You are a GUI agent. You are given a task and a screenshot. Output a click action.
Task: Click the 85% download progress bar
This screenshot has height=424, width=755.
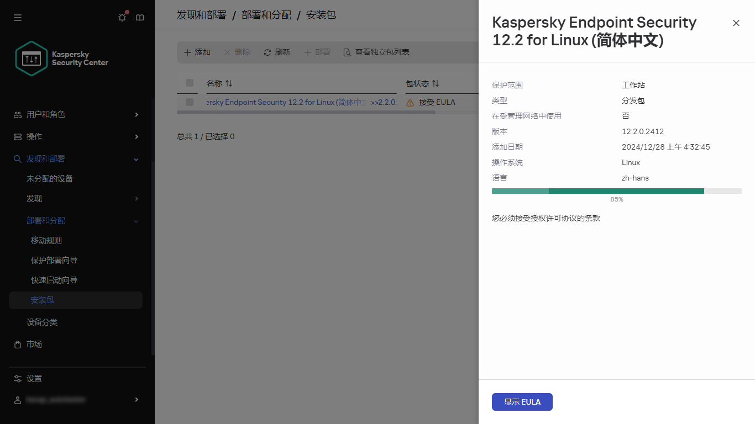(x=616, y=190)
